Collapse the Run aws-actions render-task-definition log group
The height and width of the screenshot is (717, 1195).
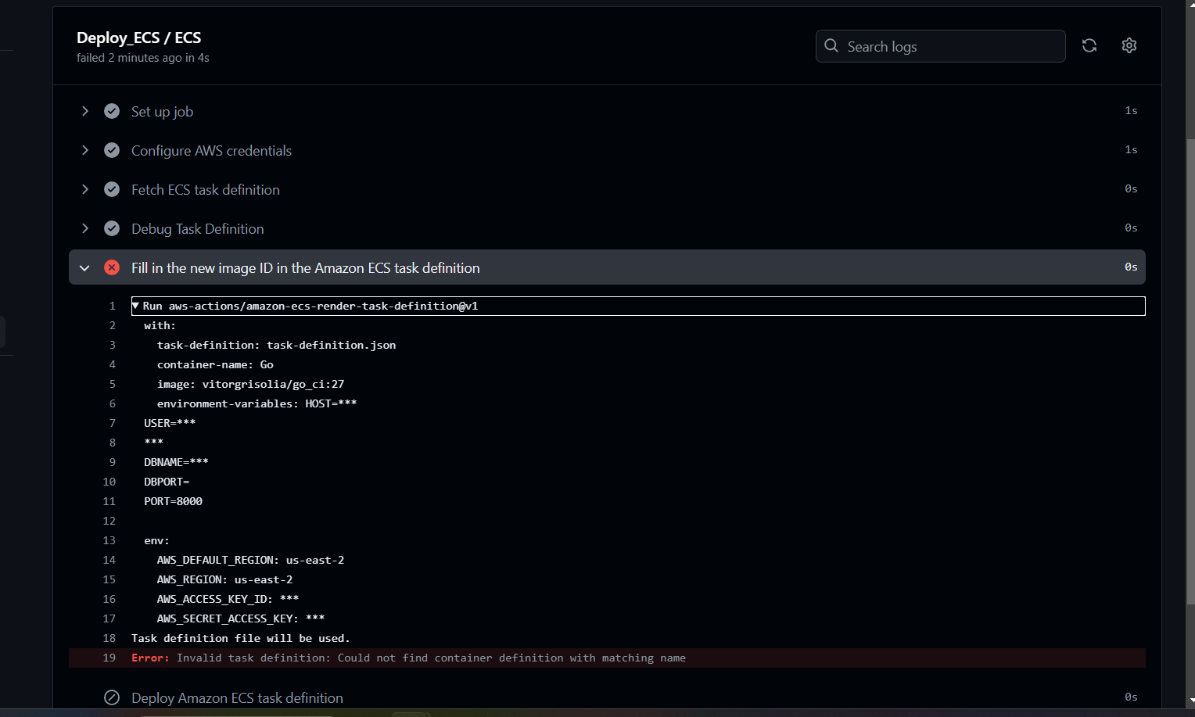tap(135, 306)
